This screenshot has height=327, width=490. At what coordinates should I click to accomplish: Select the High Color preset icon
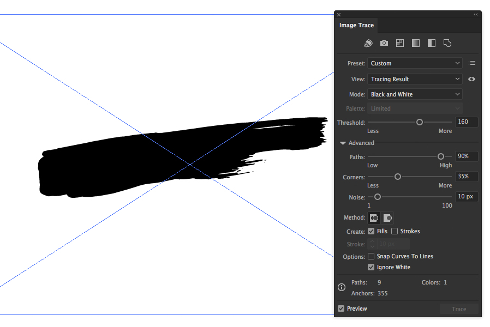(384, 43)
